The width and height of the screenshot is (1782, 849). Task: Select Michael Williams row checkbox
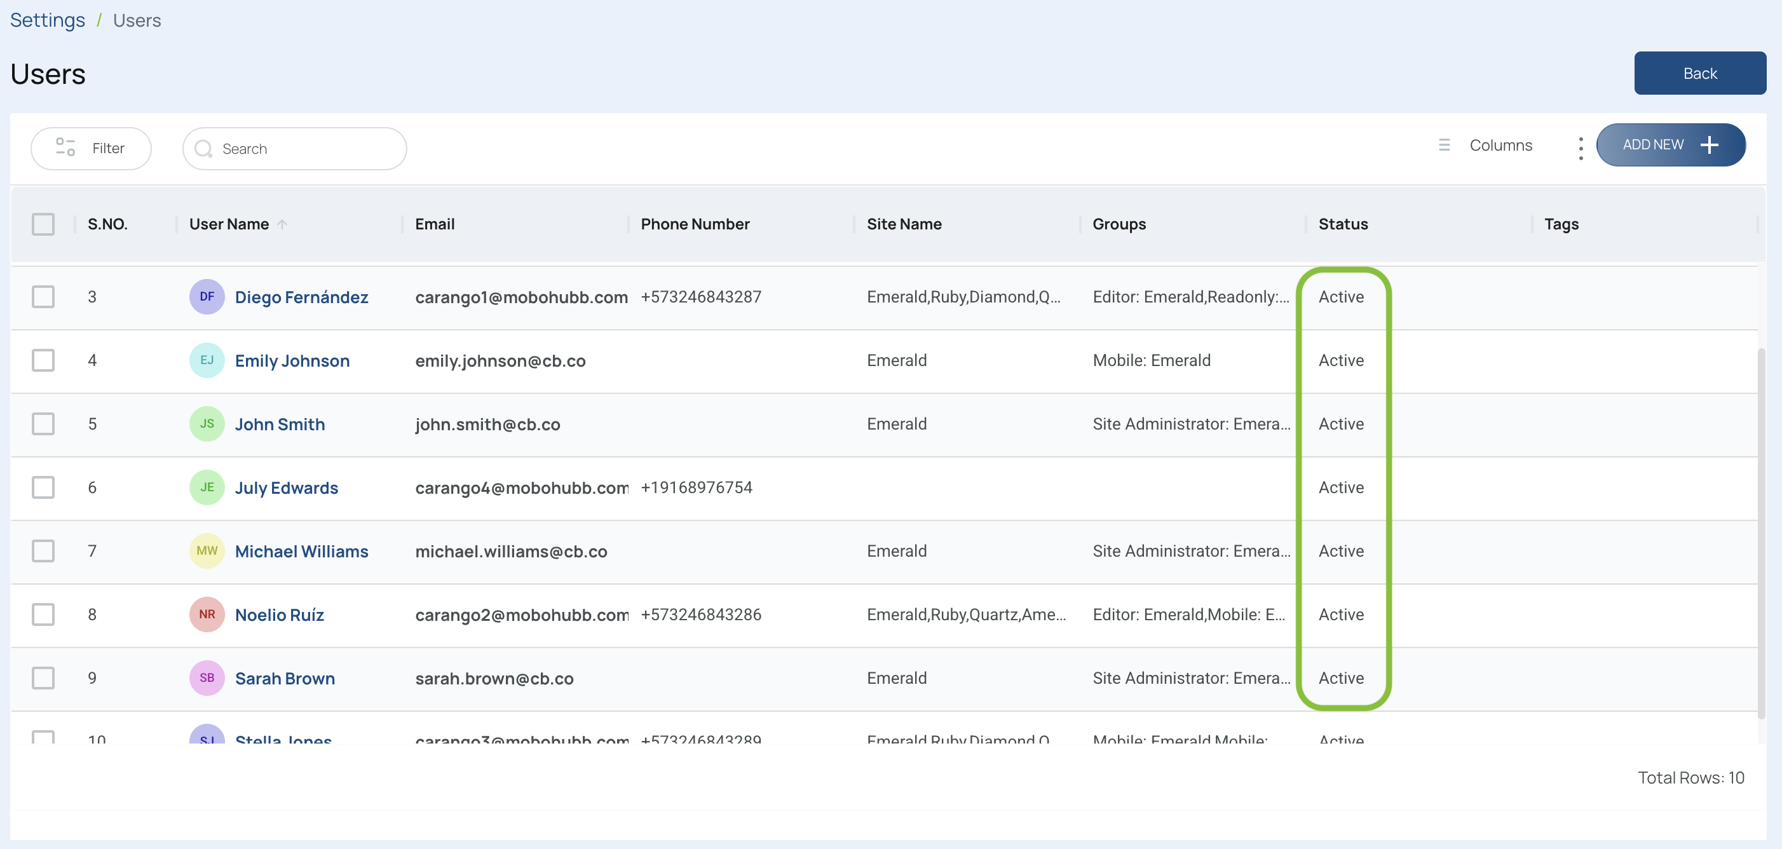point(44,552)
